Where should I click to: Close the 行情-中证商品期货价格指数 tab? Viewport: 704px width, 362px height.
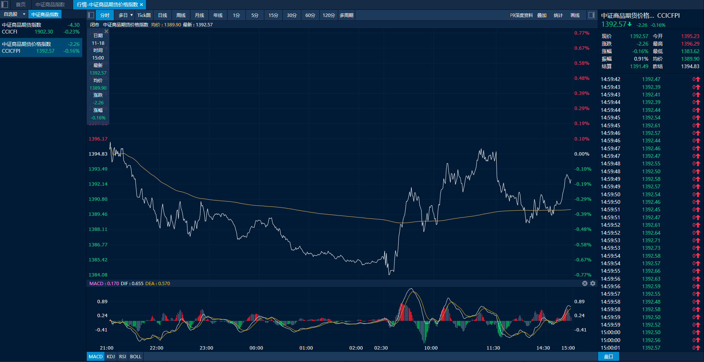pyautogui.click(x=142, y=5)
